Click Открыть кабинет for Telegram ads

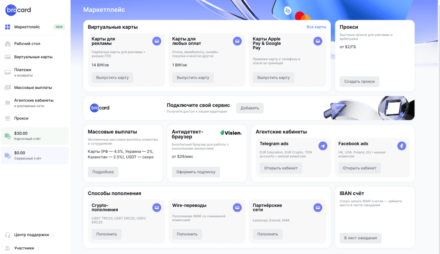coord(281,168)
